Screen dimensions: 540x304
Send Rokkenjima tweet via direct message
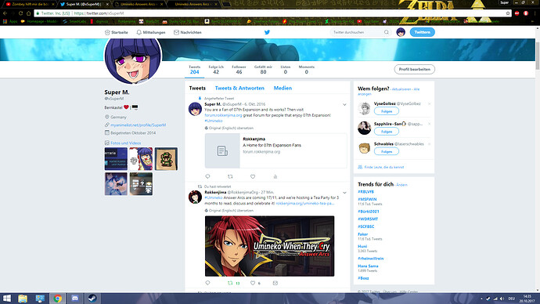tap(275, 283)
